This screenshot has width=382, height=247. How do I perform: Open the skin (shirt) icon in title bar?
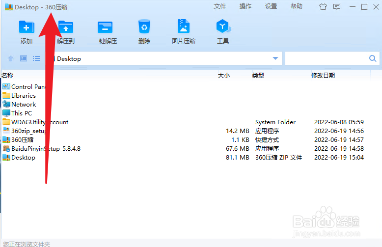click(x=323, y=7)
